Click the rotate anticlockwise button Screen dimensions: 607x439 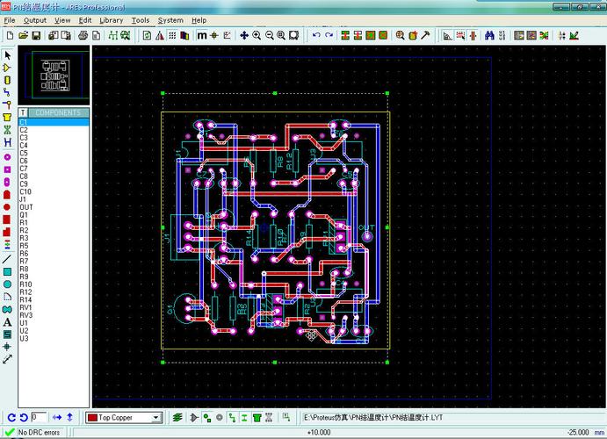[24, 417]
